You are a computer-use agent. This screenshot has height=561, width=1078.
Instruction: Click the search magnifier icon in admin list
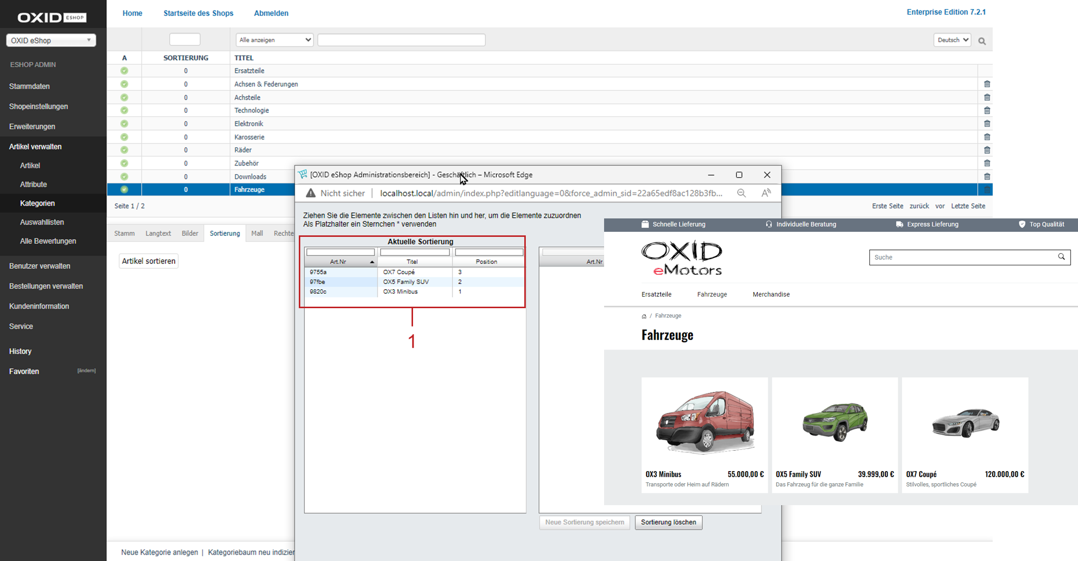coord(982,41)
